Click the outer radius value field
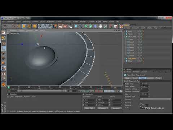Viewport: 173px width, 130px height. pyautogui.click(x=144, y=86)
